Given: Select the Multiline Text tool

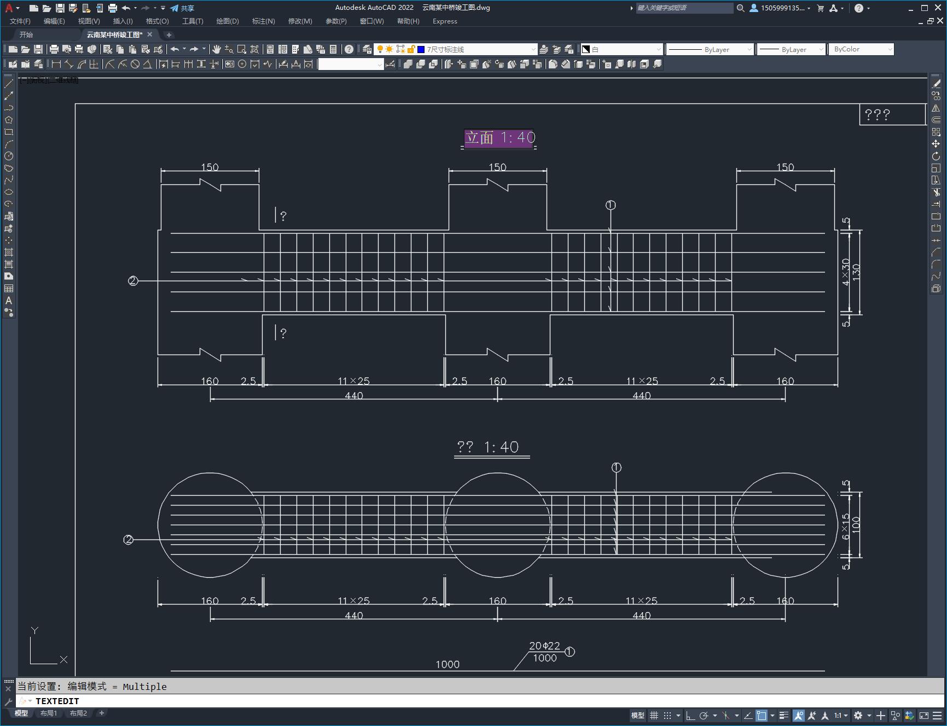Looking at the screenshot, I should point(9,300).
